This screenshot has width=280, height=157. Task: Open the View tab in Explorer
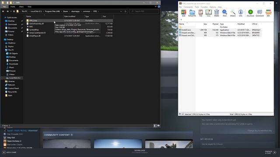tap(29, 7)
